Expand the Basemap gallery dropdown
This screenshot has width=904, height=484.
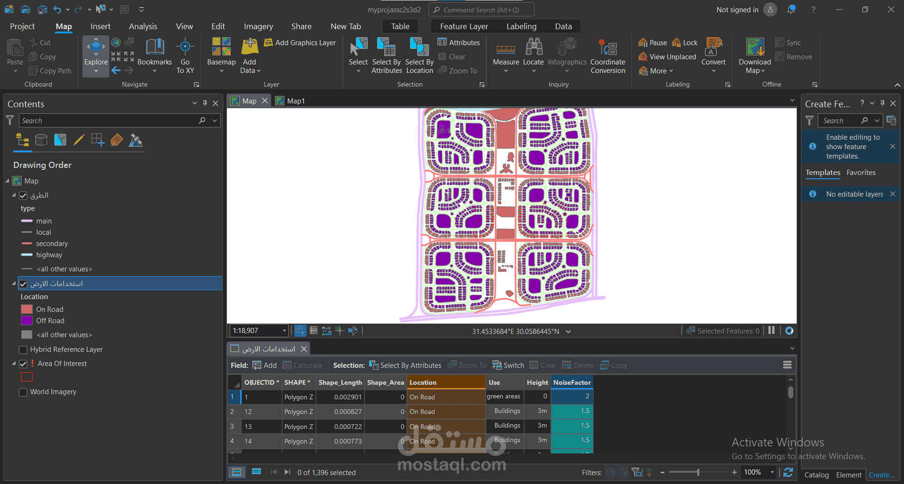pos(221,71)
